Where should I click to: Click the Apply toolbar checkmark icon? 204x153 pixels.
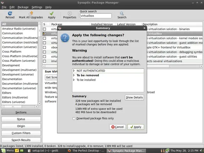pos(52,13)
